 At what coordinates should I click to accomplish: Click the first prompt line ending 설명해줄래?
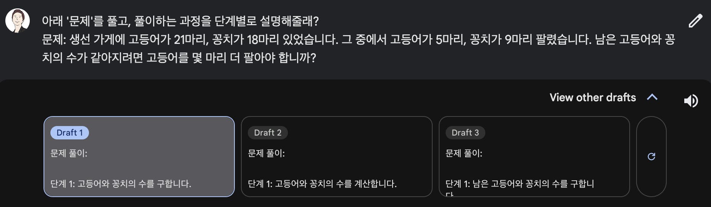click(x=180, y=21)
